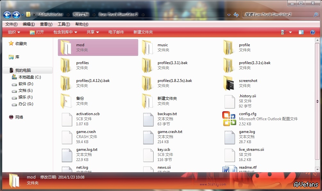Select the config.cfg Outlook icon
The height and width of the screenshot is (191, 322).
pyautogui.click(x=229, y=119)
